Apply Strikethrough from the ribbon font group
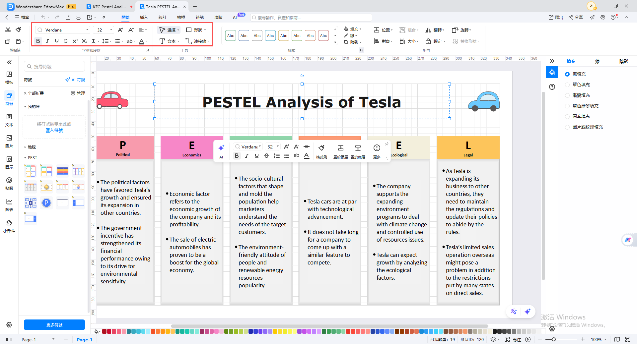The width and height of the screenshot is (637, 344). pos(66,41)
